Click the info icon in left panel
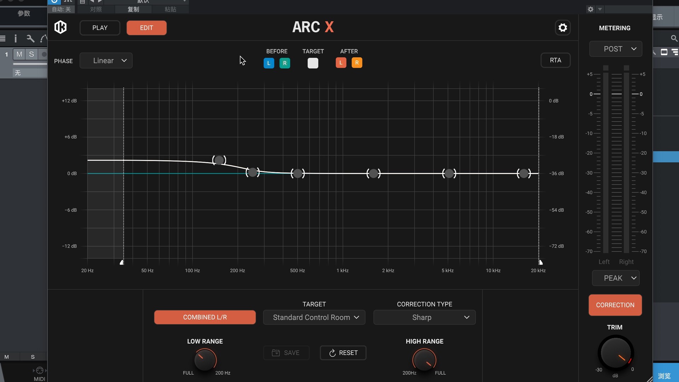Viewport: 679px width, 382px height. (16, 39)
